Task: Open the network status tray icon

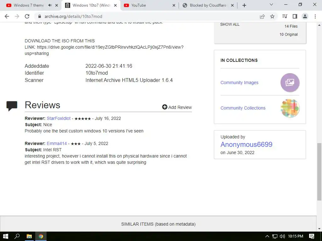Action: [x=275, y=236]
